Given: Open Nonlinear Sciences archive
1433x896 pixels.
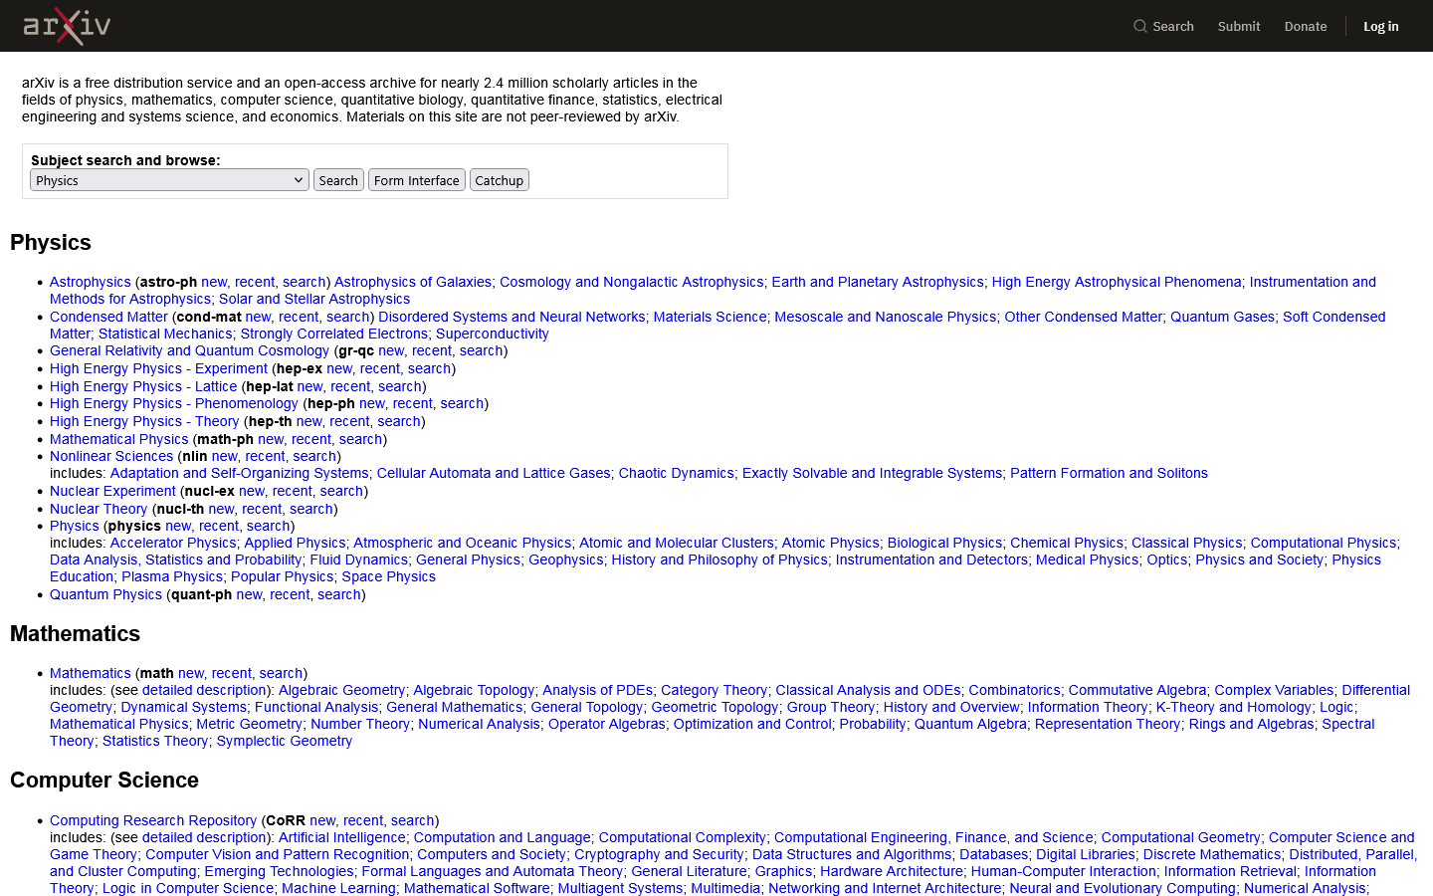Looking at the screenshot, I should (111, 456).
